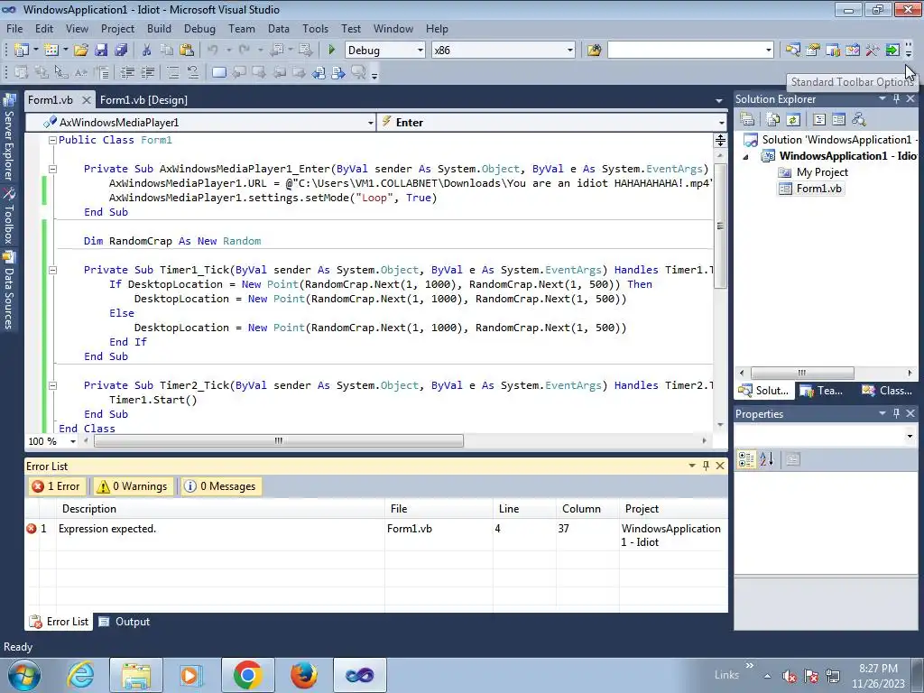
Task: Click the find combo box input field
Action: [686, 51]
